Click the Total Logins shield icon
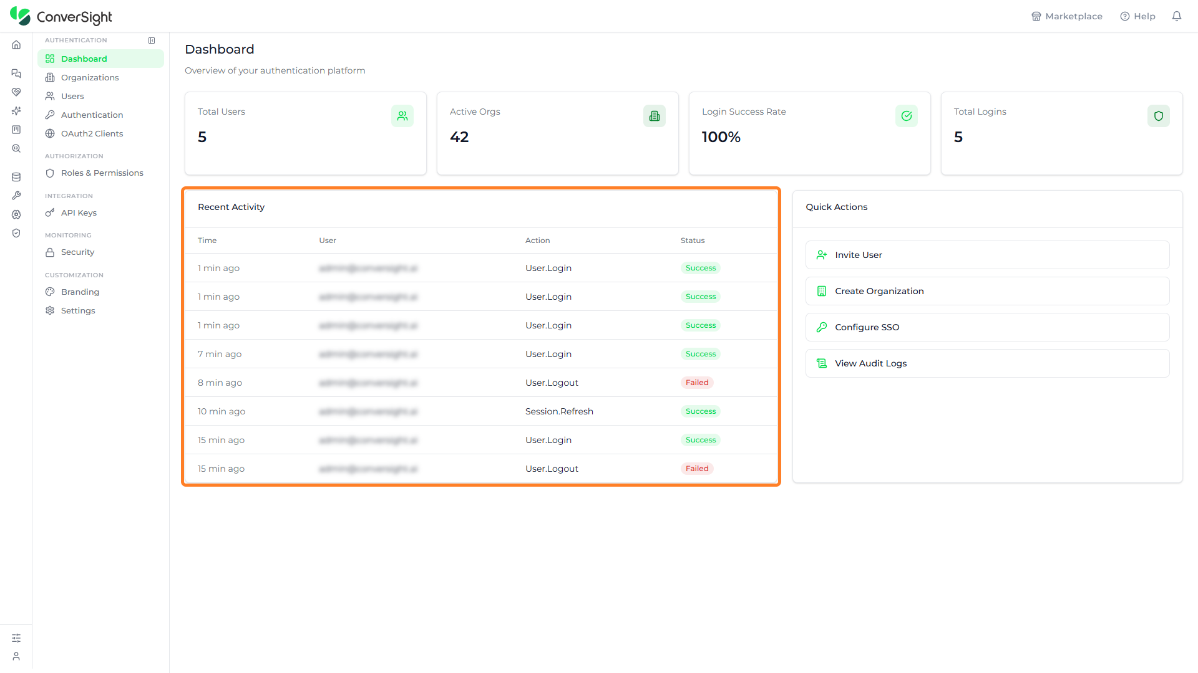1198x673 pixels. click(x=1159, y=116)
